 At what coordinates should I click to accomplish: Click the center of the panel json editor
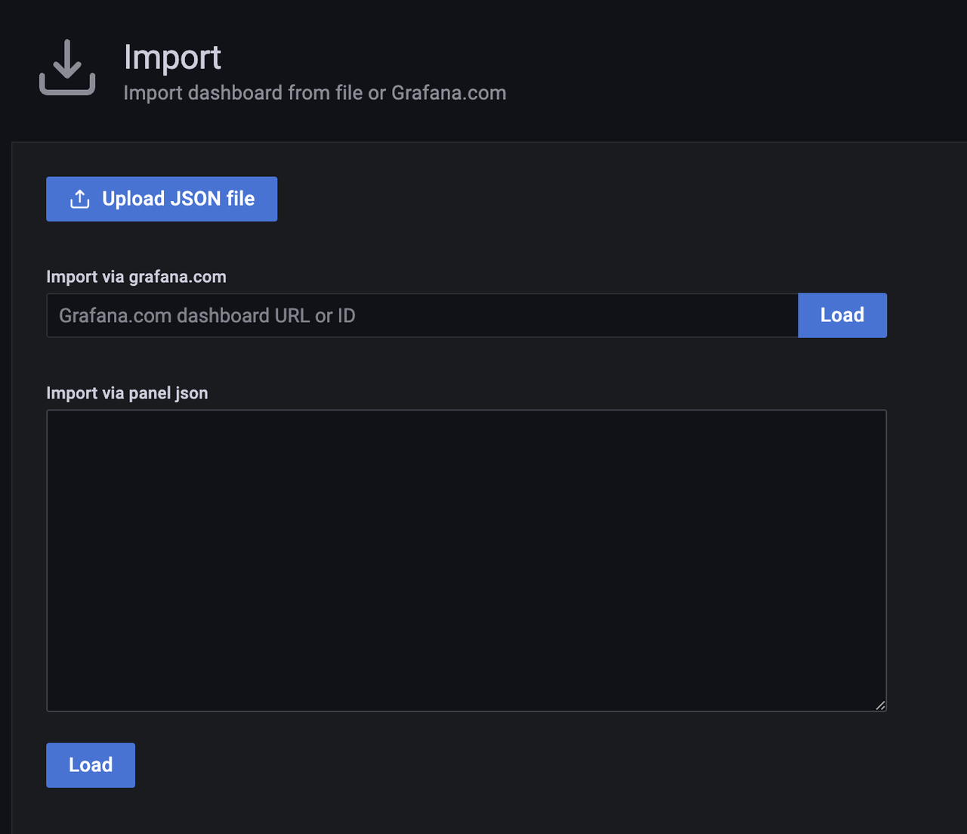pos(466,560)
